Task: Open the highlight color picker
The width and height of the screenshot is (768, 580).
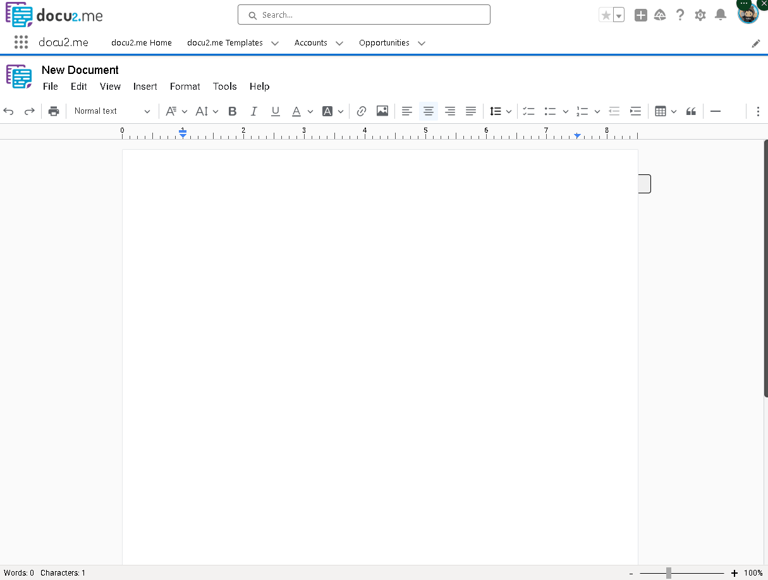Action: [x=333, y=111]
